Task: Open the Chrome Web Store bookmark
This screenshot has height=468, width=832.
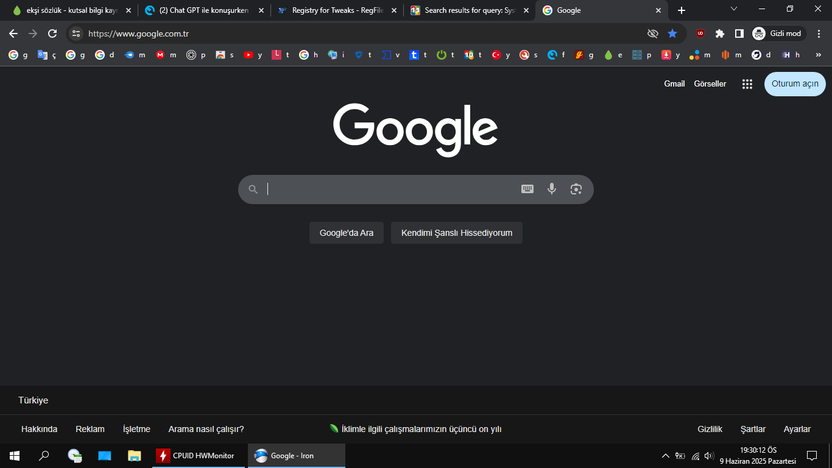Action: 224,55
